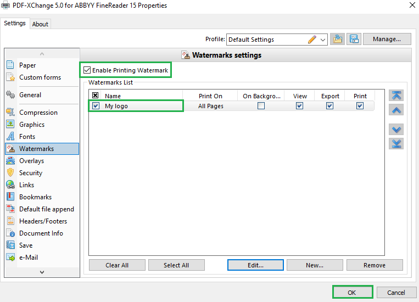Toggle Enable Printing Watermark checkbox
Viewport: 419px width, 302px height.
coord(87,70)
